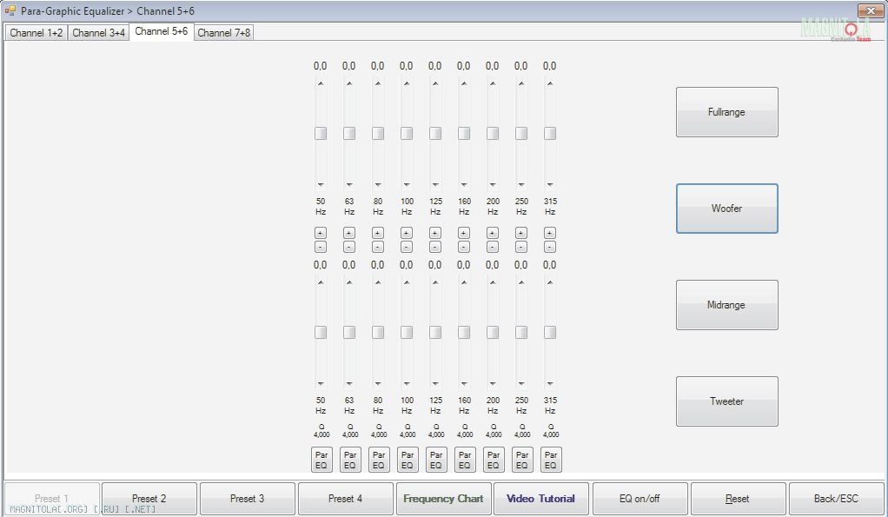Image resolution: width=888 pixels, height=517 pixels.
Task: Click the up arrow of upper 250 Hz slider
Action: [521, 83]
